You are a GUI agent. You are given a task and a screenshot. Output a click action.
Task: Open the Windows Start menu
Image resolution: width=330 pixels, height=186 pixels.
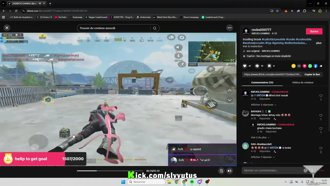click(x=123, y=182)
